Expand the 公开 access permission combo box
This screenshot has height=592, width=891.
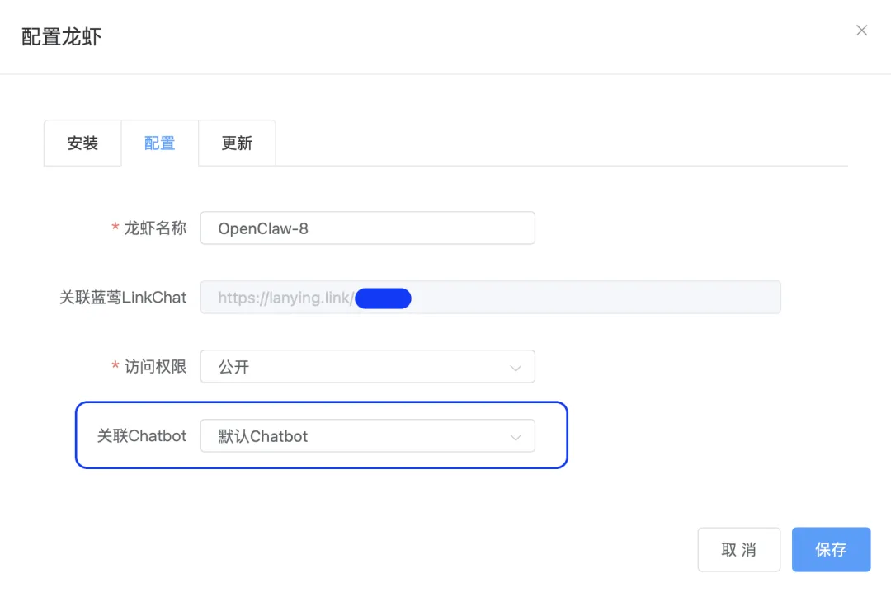coord(367,366)
